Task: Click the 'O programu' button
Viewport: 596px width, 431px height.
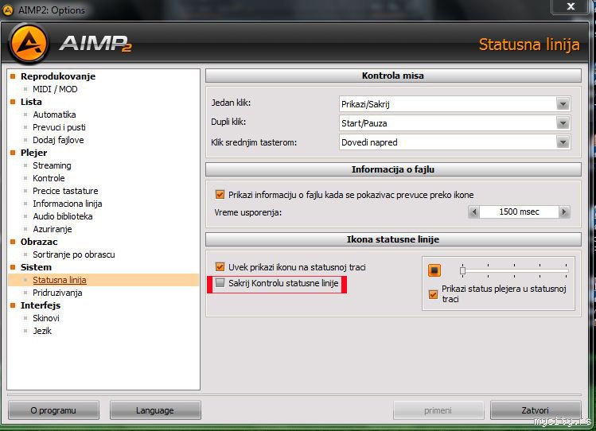Action: coord(53,410)
